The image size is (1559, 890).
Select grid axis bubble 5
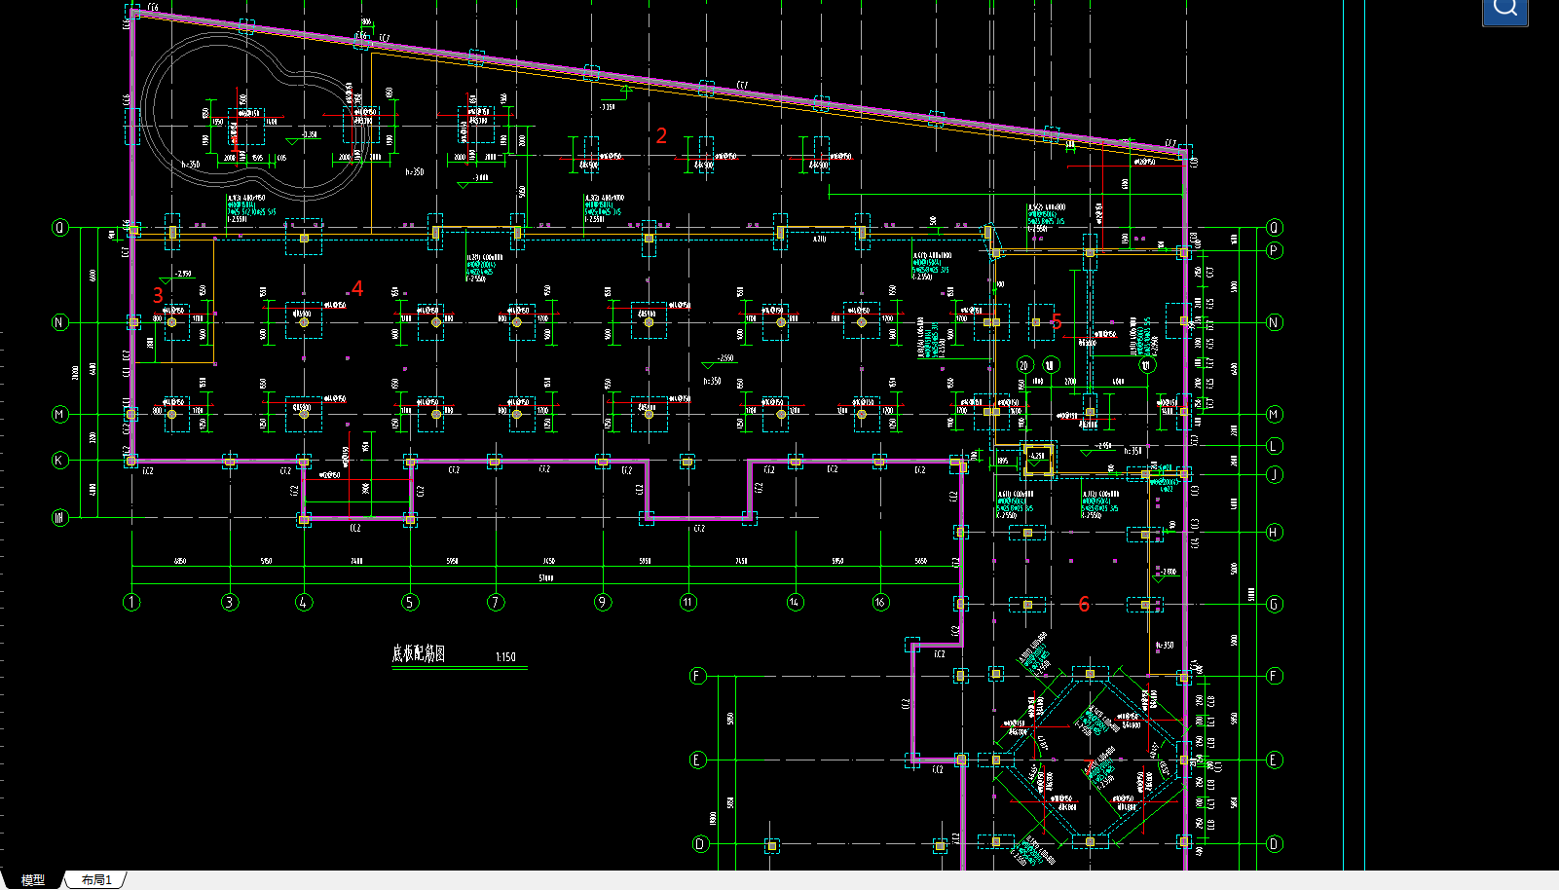point(410,602)
